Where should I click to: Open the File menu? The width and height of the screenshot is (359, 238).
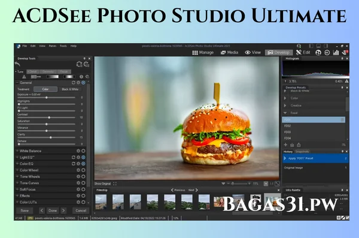tap(25, 46)
